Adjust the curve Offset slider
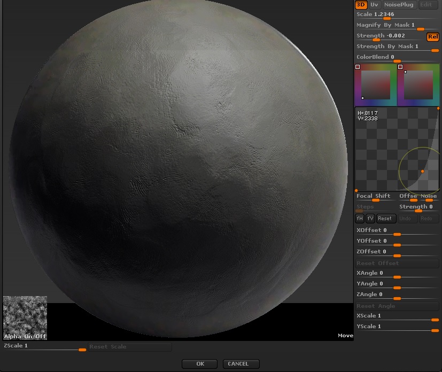The height and width of the screenshot is (372, 442). tap(408, 197)
